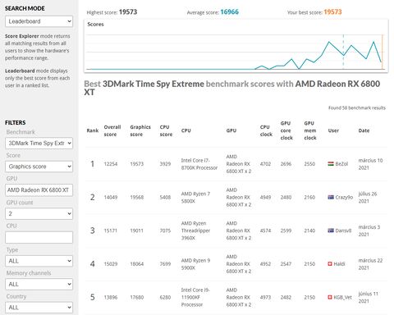Open user Crazy9o's profile link
This screenshot has height=315, width=394.
point(344,197)
